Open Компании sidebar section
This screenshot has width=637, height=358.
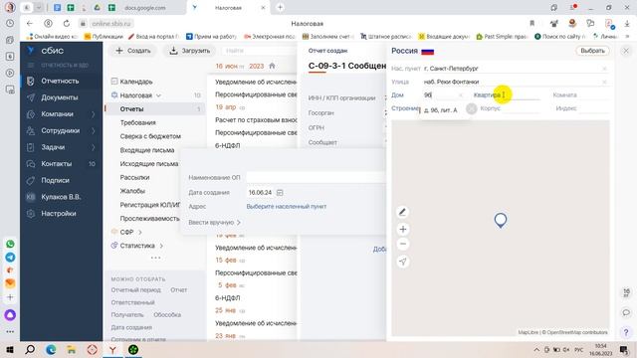pos(57,114)
